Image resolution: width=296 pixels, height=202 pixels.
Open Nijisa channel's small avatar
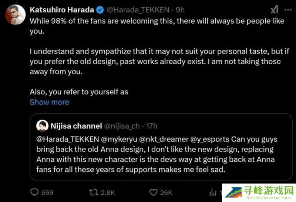42,126
